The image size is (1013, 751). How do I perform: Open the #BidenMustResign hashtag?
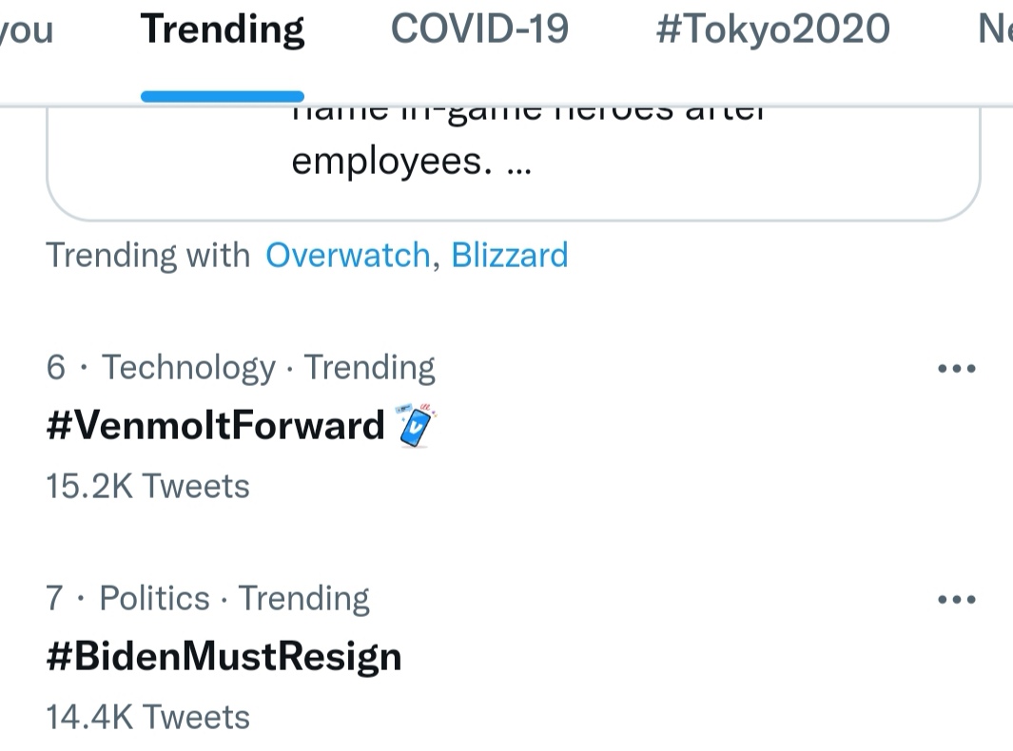point(224,657)
